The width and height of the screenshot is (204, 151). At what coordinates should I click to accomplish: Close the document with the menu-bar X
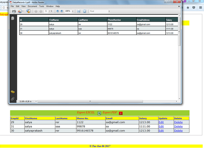[x=179, y=6]
